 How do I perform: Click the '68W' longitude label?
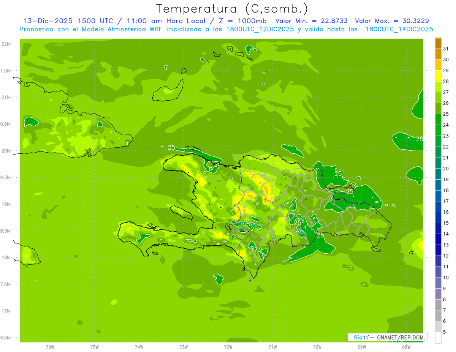406,347
